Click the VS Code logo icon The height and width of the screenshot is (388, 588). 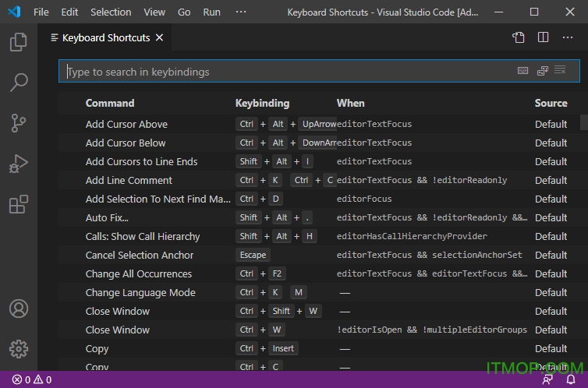tap(14, 12)
